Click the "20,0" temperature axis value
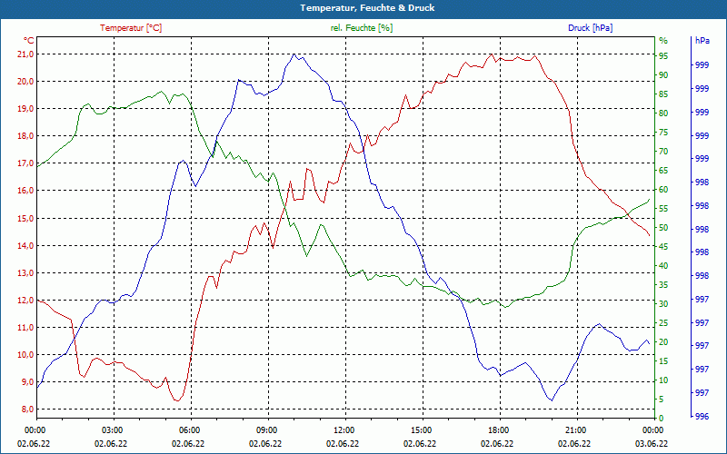 pyautogui.click(x=25, y=82)
